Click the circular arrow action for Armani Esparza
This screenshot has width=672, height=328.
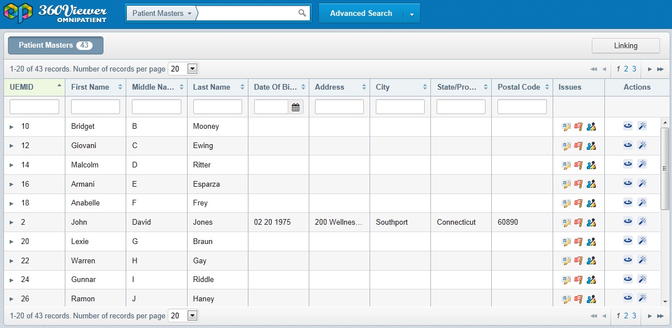(x=628, y=183)
